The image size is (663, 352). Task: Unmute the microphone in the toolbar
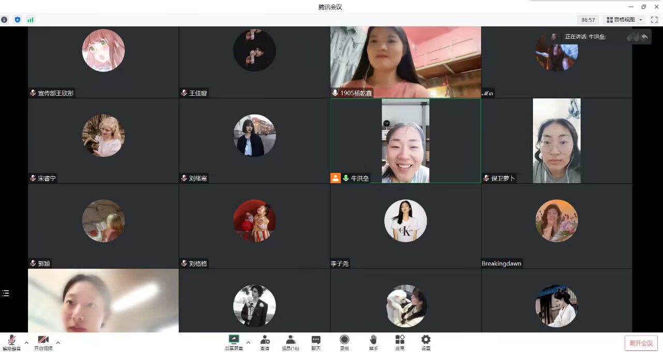(x=11, y=342)
